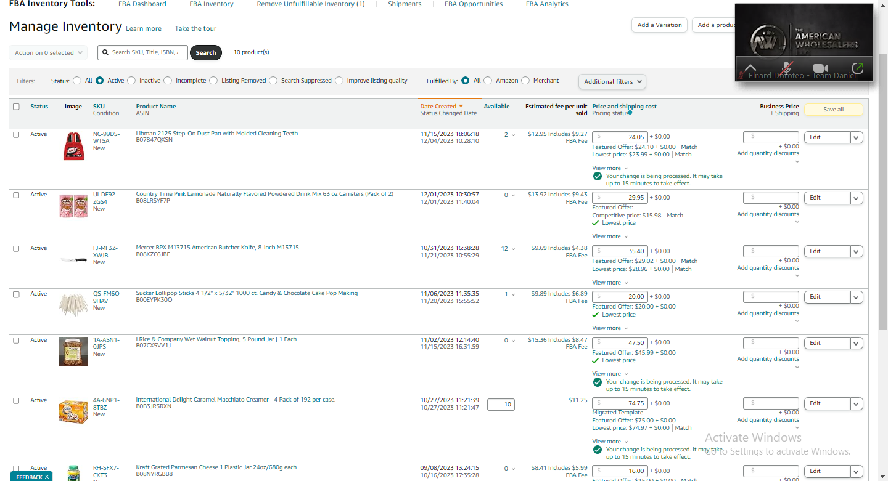Screen dimensions: 888x481
Task: Open the FBA Analytics tab
Action: [x=547, y=4]
